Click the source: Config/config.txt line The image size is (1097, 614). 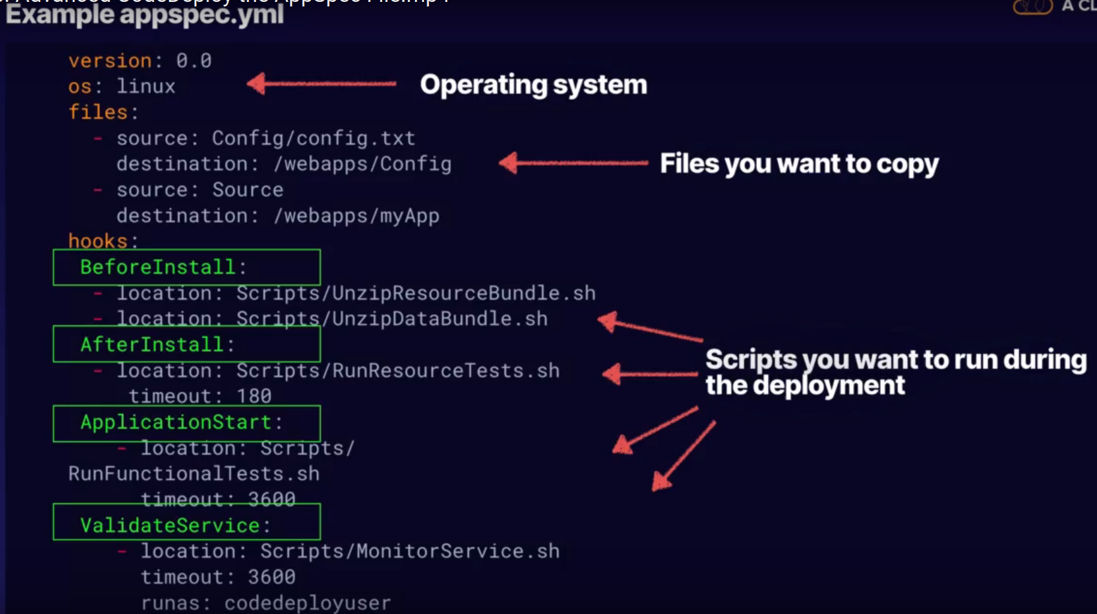[x=265, y=138]
